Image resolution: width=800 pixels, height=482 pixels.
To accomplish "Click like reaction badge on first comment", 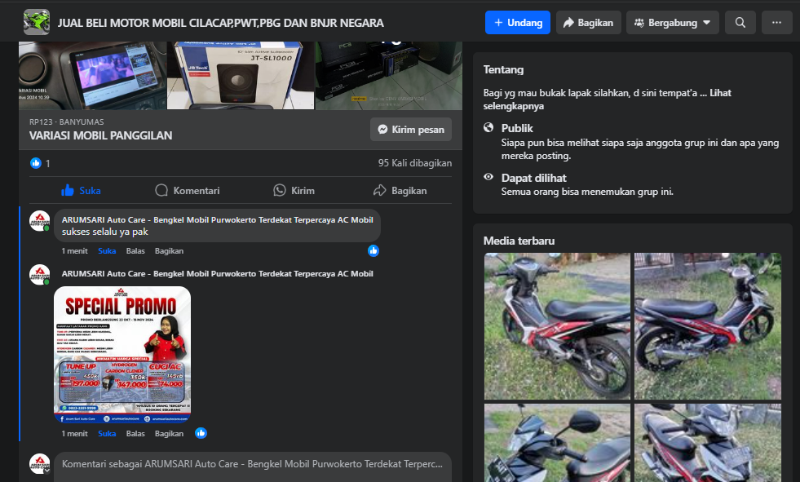I will click(373, 250).
